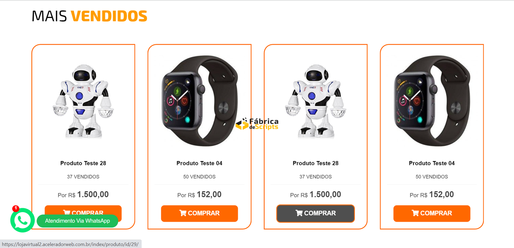This screenshot has height=248, width=514.
Task: Open the far-right black smartwatch image
Action: coord(432,101)
